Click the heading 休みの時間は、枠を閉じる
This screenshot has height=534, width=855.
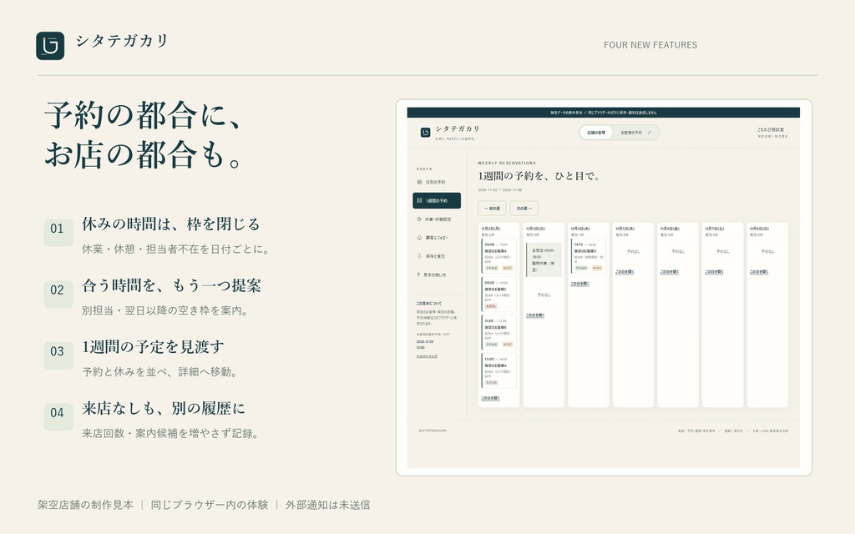pyautogui.click(x=171, y=224)
